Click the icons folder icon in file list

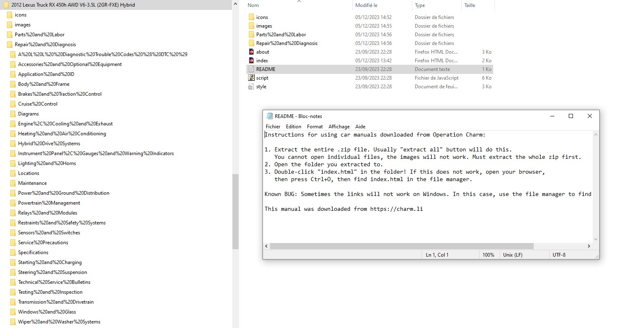click(251, 17)
